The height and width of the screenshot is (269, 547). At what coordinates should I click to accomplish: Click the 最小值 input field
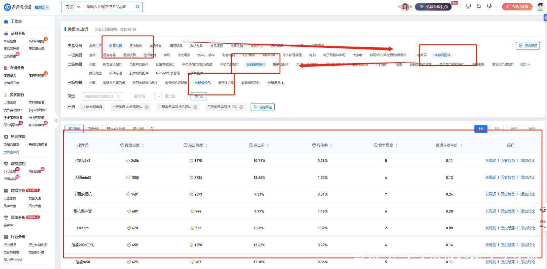pyautogui.click(x=142, y=97)
